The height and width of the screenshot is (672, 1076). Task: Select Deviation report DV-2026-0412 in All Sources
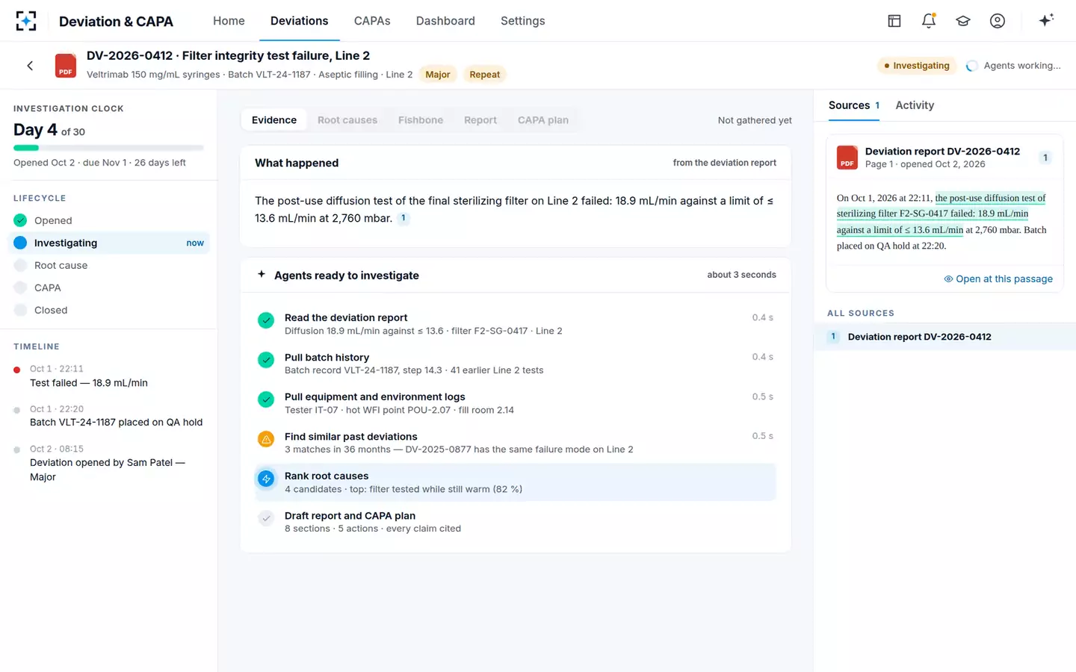click(945, 337)
